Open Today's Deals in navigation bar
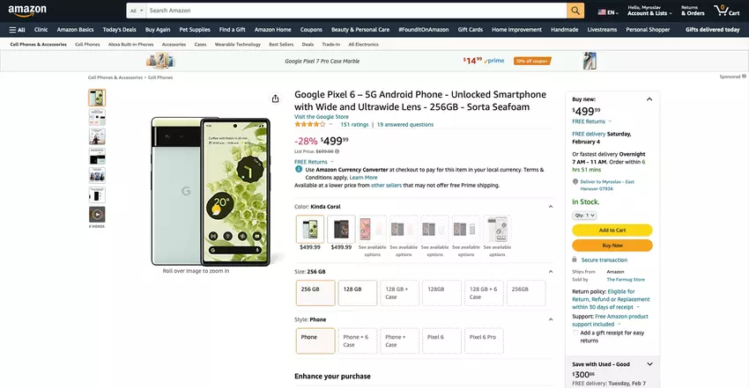The image size is (749, 388). pos(119,29)
